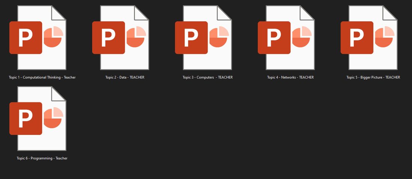Click the 'Topic 2 - Data - TEACHER' filename label
This screenshot has height=179, width=412.
click(125, 77)
